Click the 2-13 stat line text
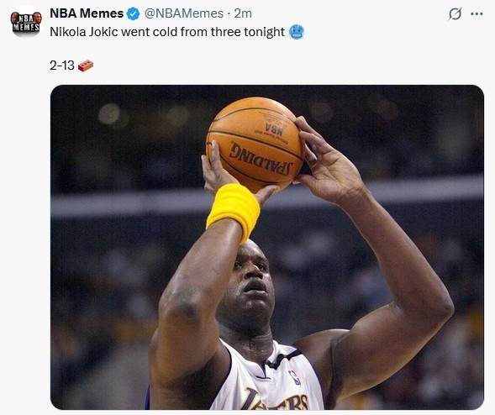 tap(62, 66)
